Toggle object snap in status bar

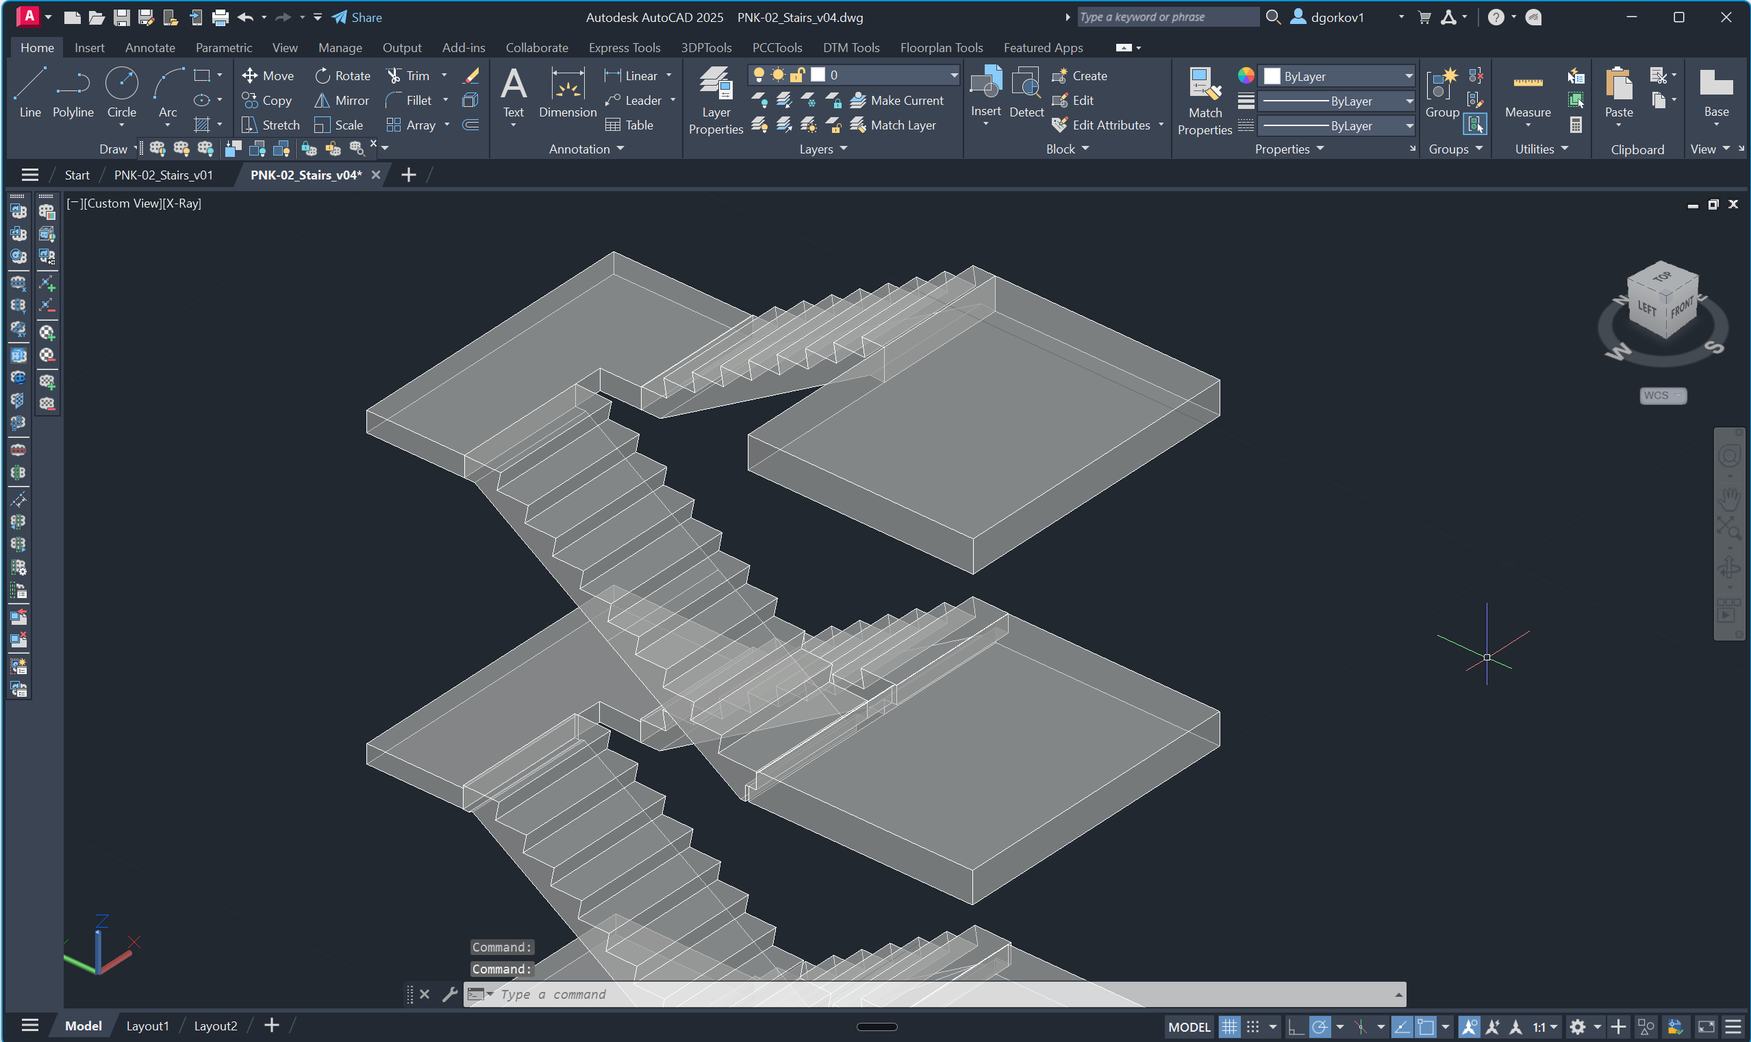click(x=1425, y=1026)
